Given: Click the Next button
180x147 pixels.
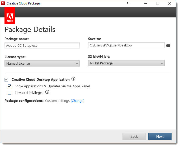Looking at the screenshot, I should (160, 136).
